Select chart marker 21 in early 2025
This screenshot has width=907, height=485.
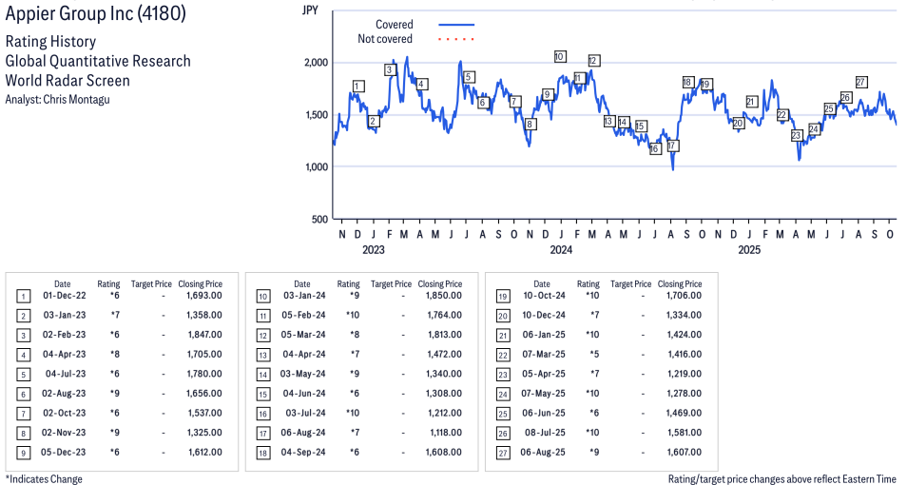(751, 102)
